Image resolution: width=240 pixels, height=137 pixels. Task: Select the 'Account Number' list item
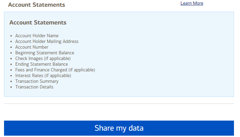(32, 47)
